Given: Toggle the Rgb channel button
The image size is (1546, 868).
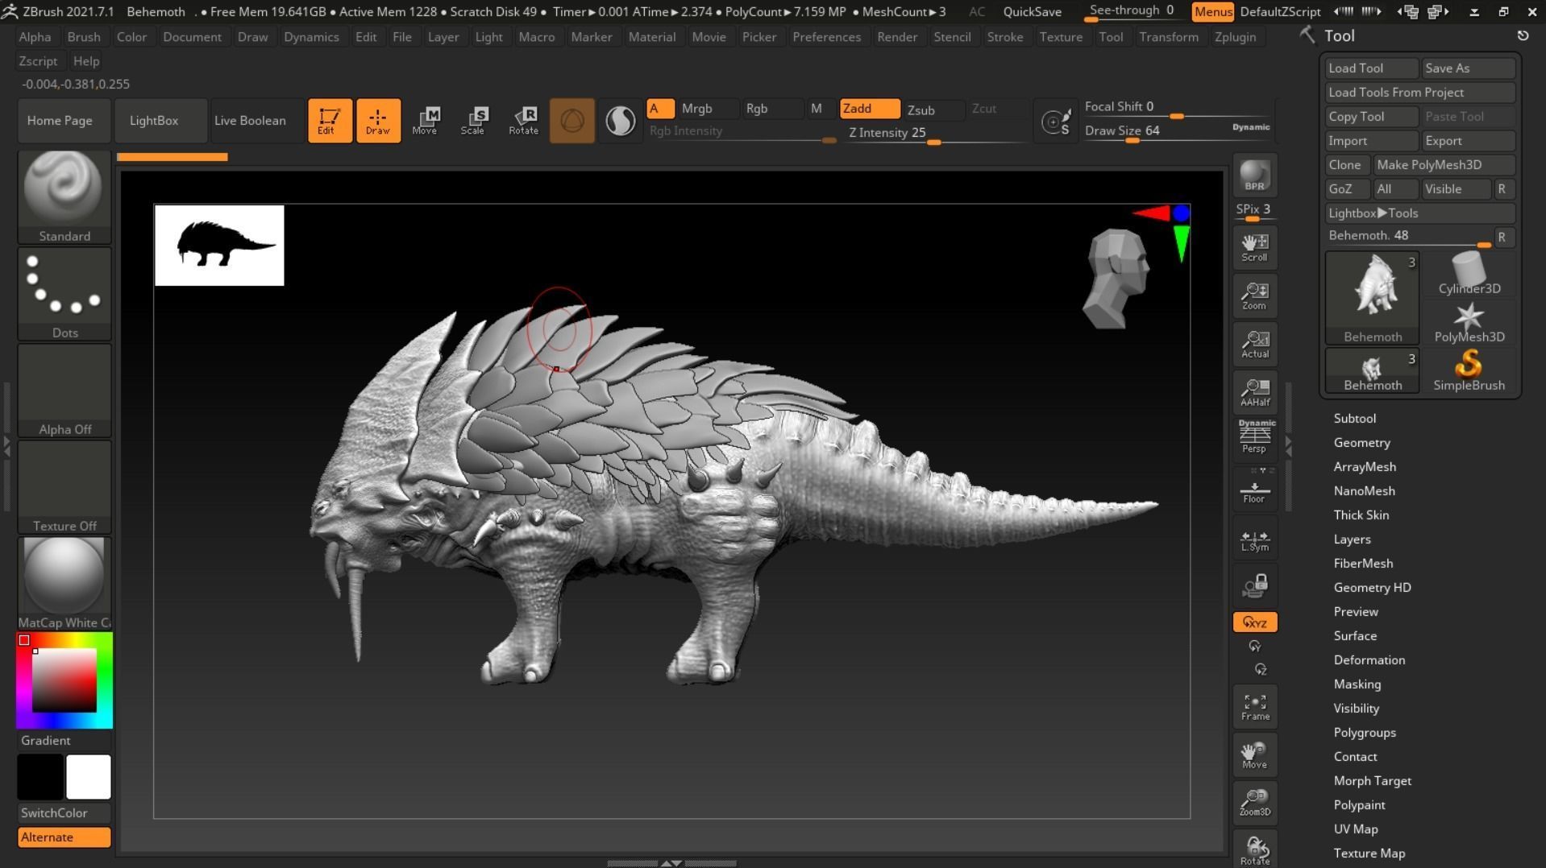Looking at the screenshot, I should [772, 109].
